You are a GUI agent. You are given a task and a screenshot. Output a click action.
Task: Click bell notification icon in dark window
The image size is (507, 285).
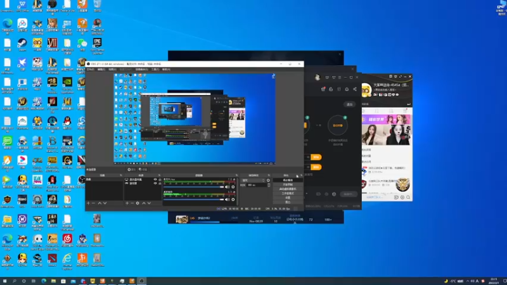tap(347, 89)
